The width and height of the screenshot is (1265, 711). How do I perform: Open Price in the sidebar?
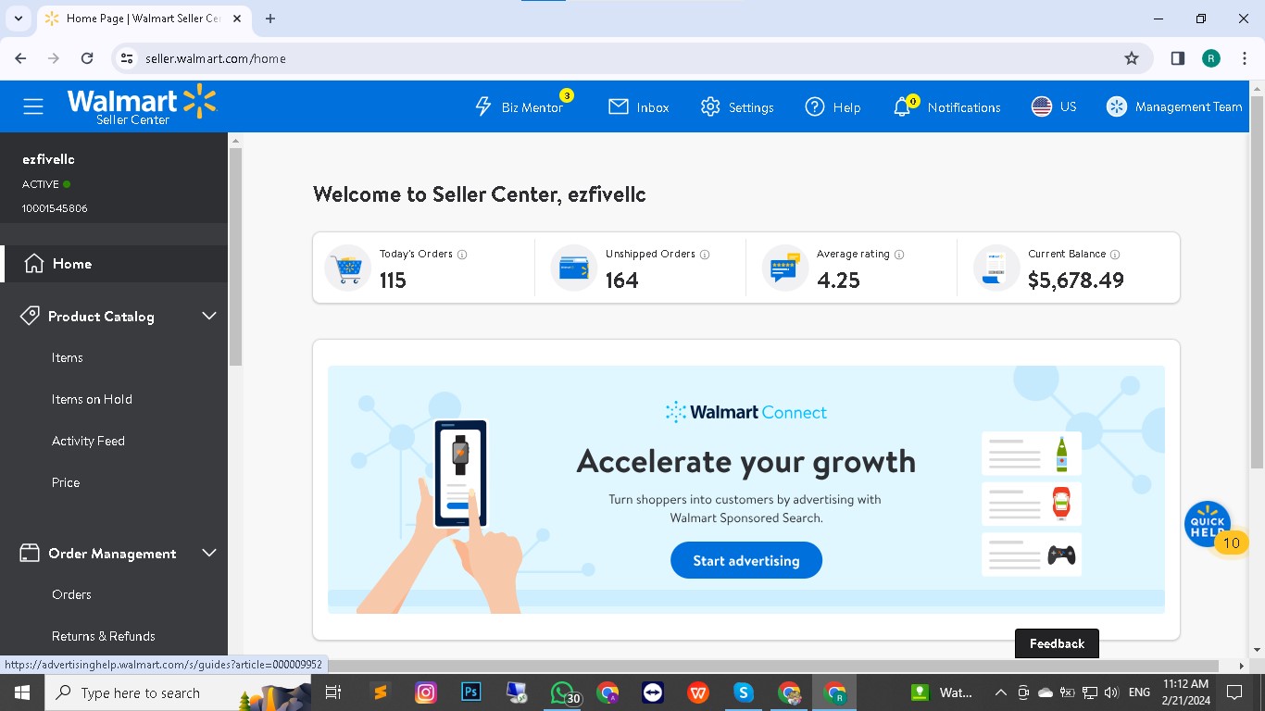(x=66, y=483)
